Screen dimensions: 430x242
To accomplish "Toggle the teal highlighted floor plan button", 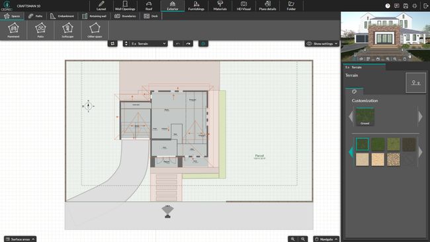I will click(x=203, y=44).
